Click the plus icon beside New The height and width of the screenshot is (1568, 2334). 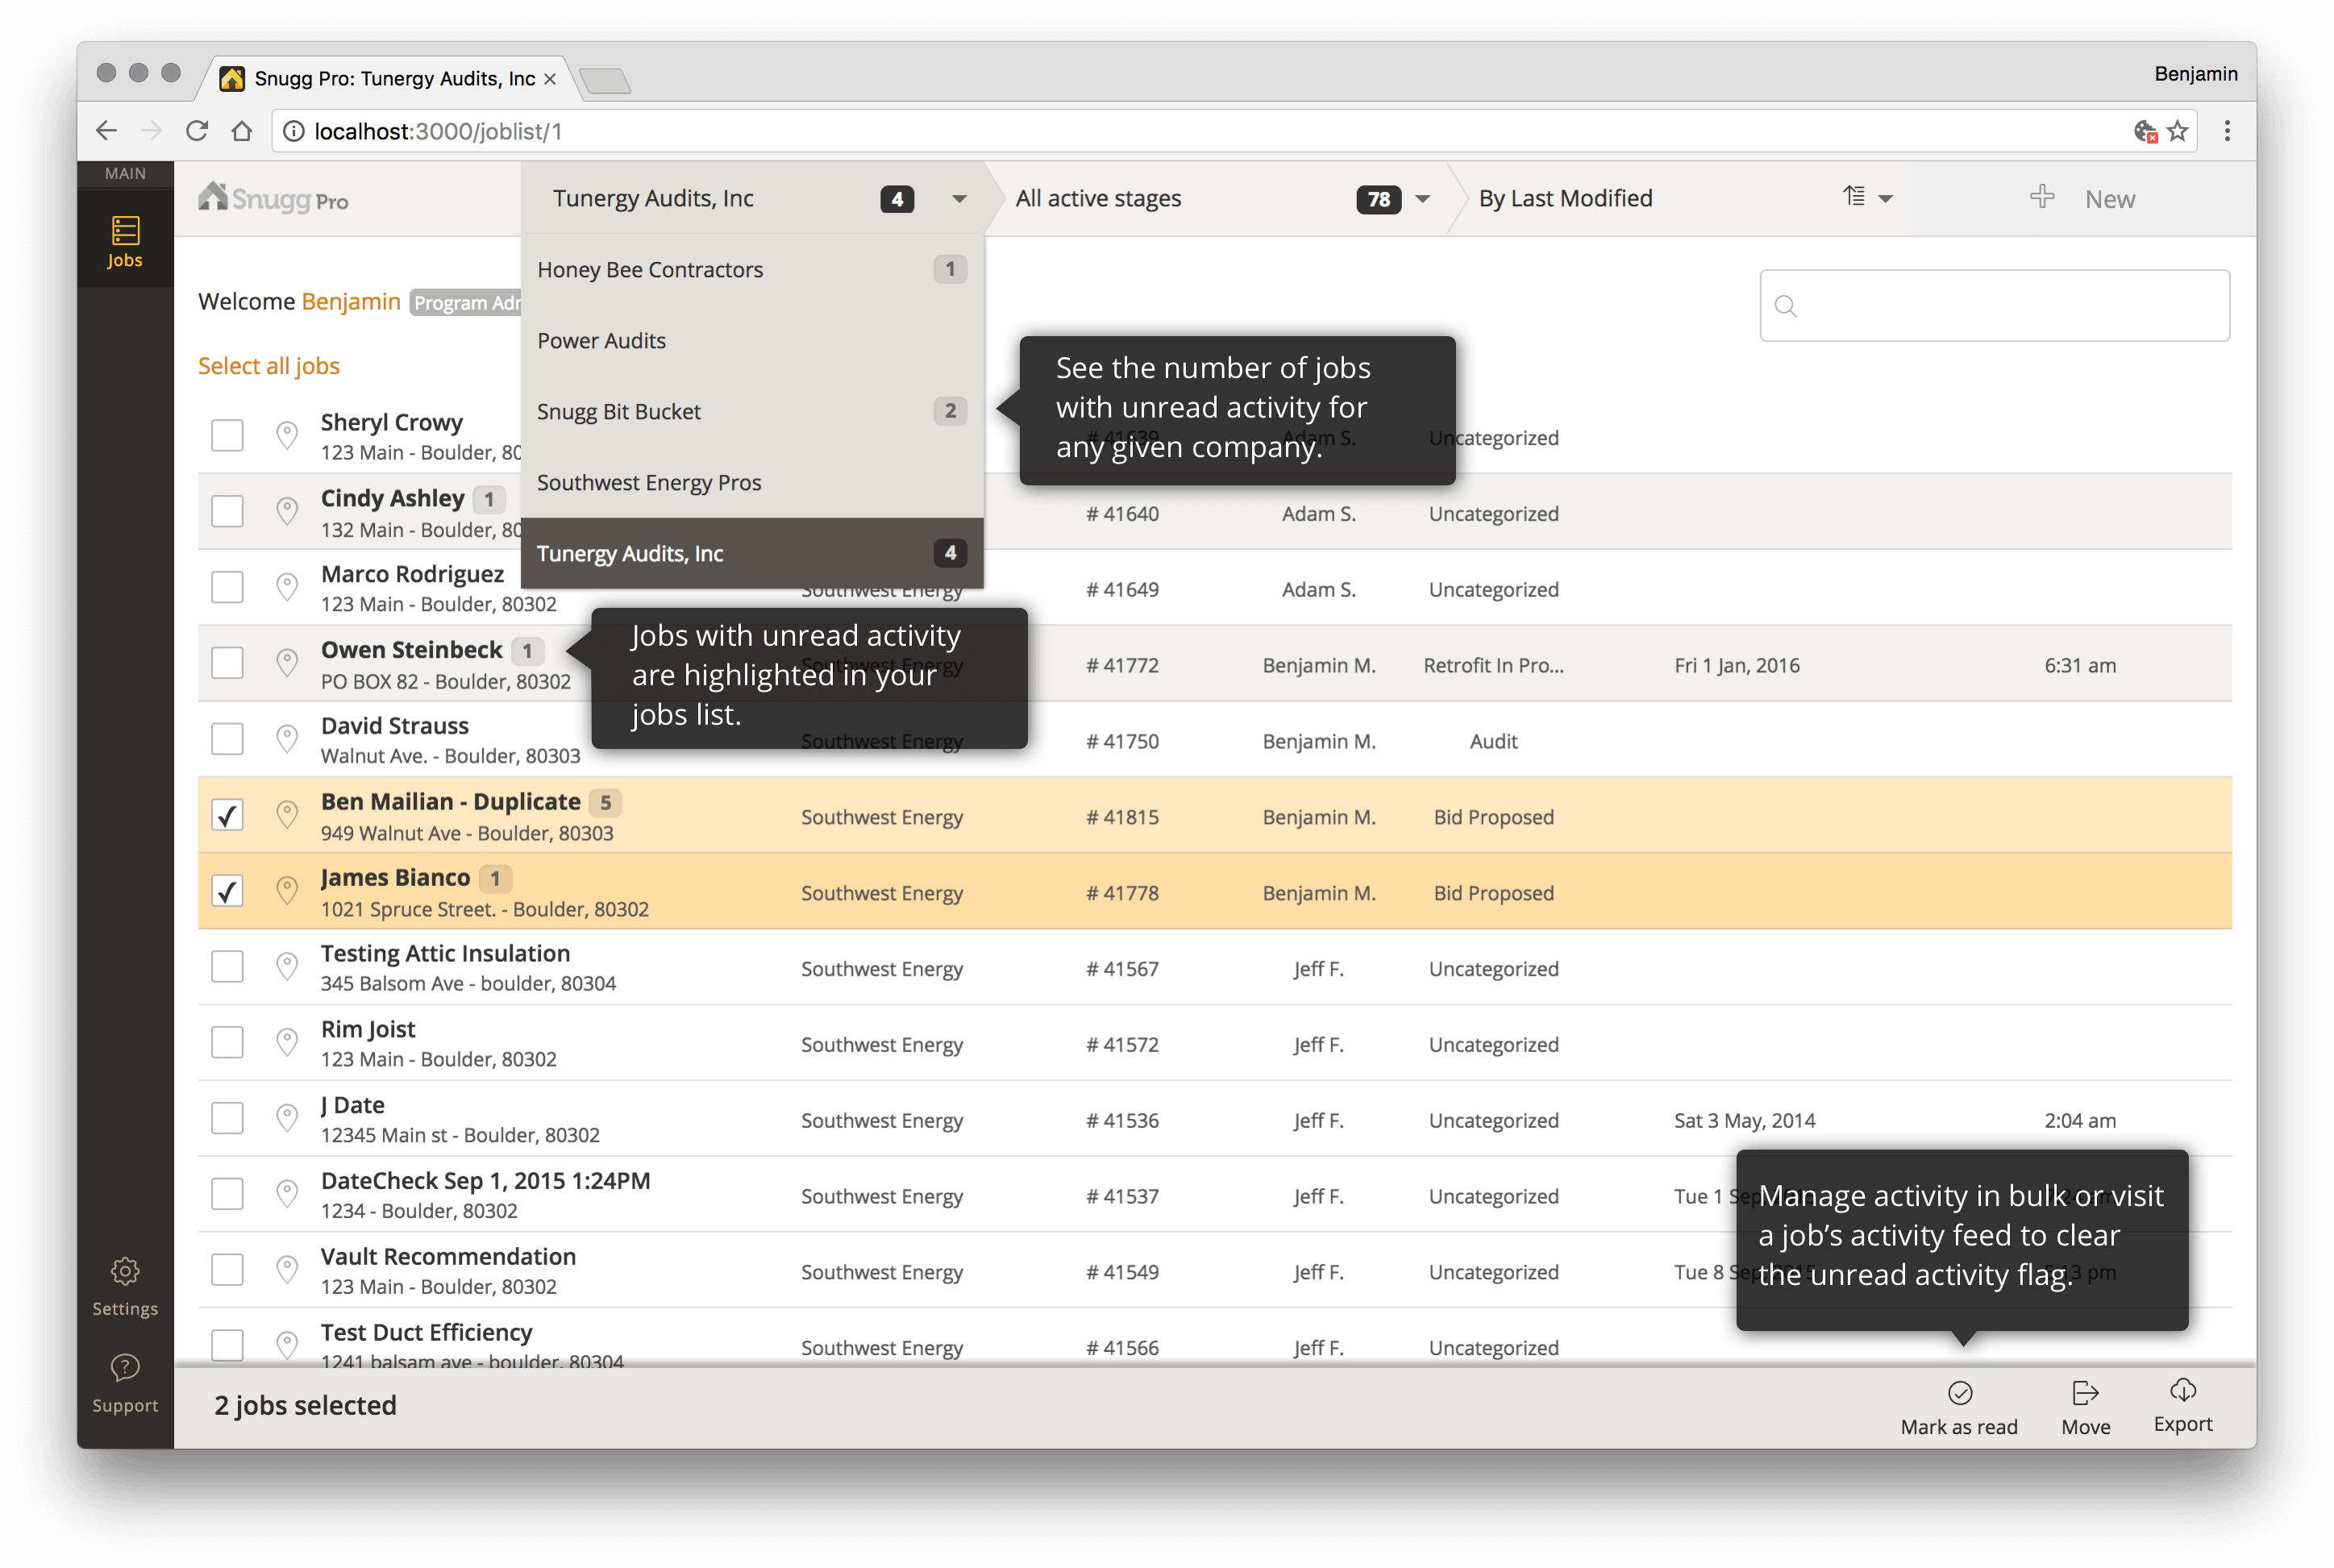point(2041,197)
